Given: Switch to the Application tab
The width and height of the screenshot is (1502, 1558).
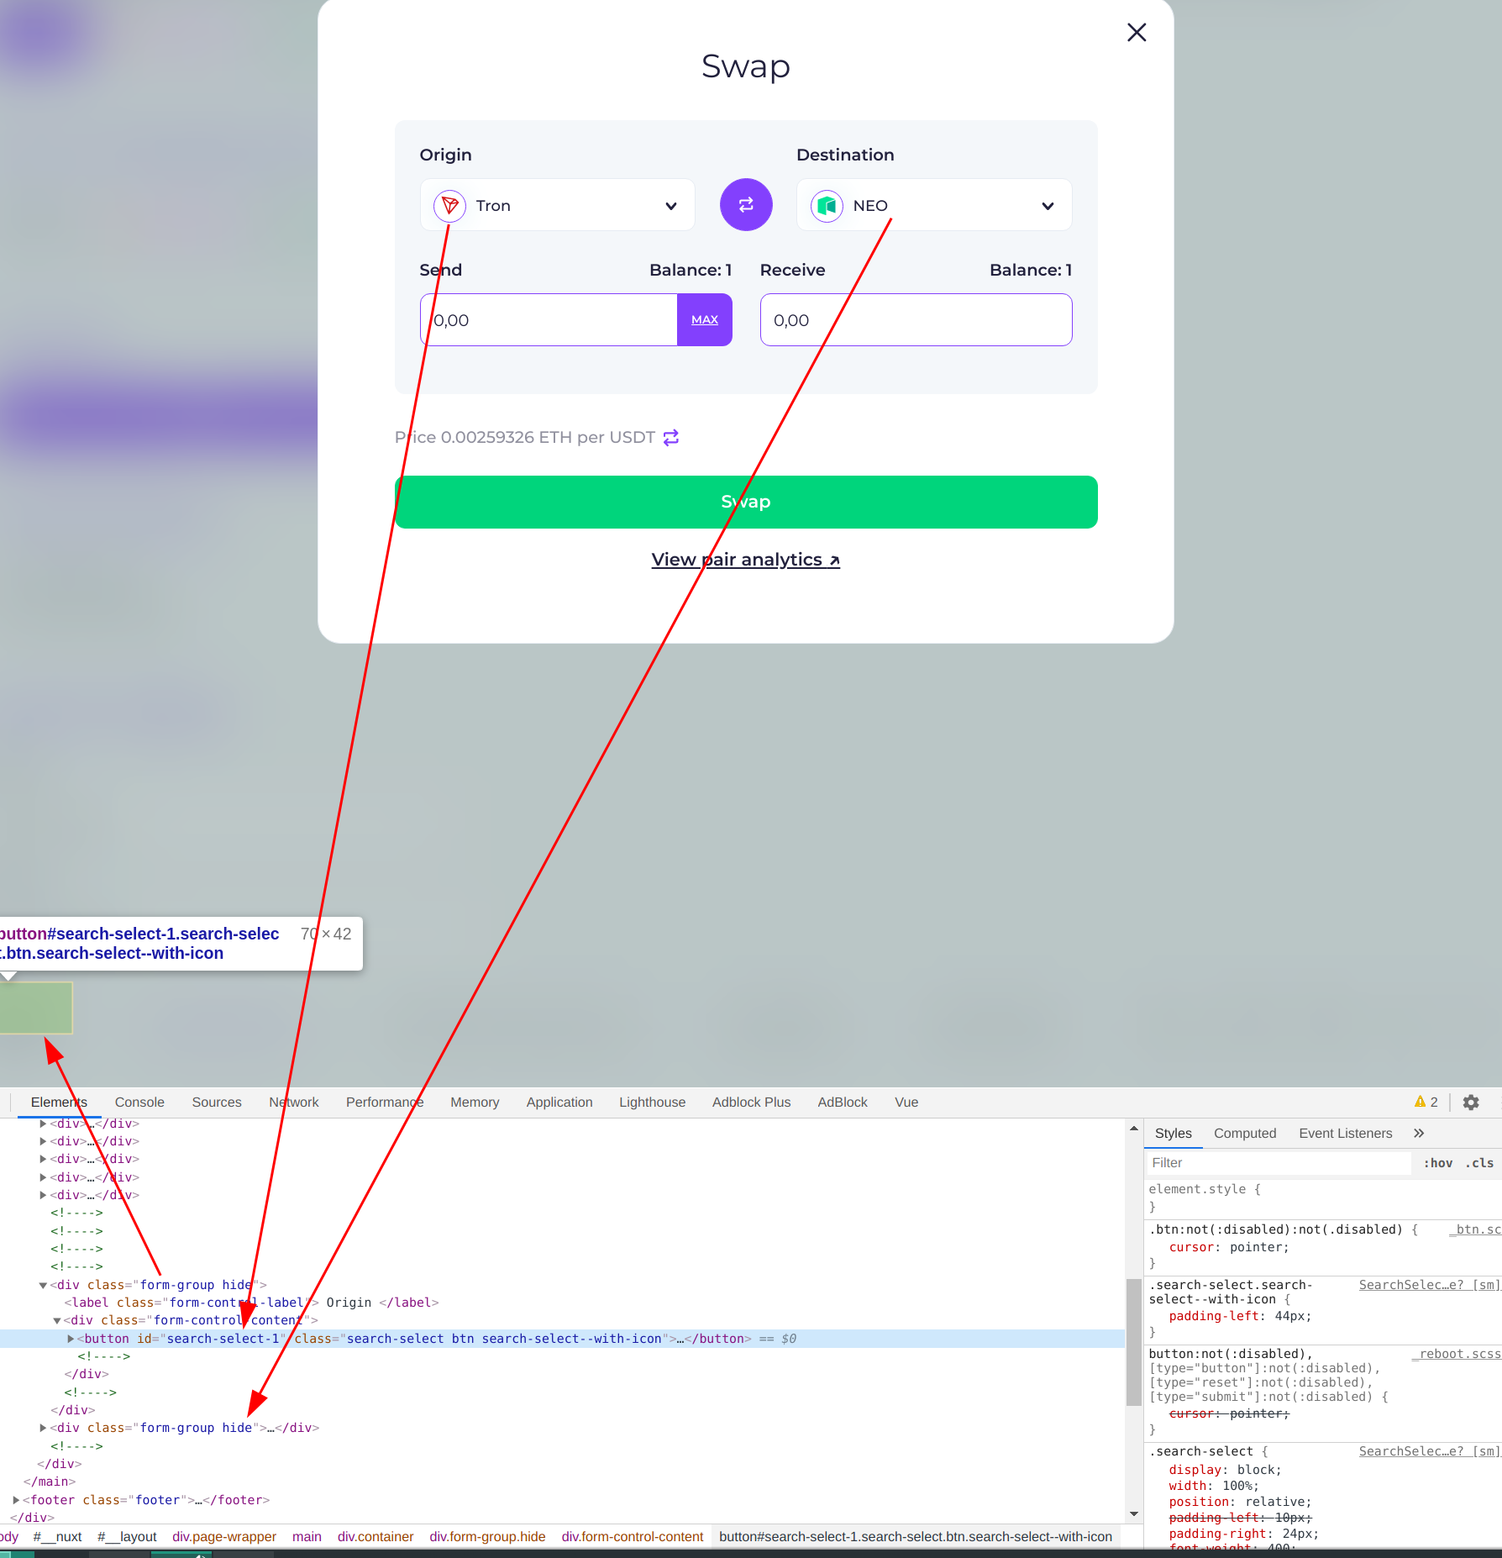Looking at the screenshot, I should [559, 1103].
